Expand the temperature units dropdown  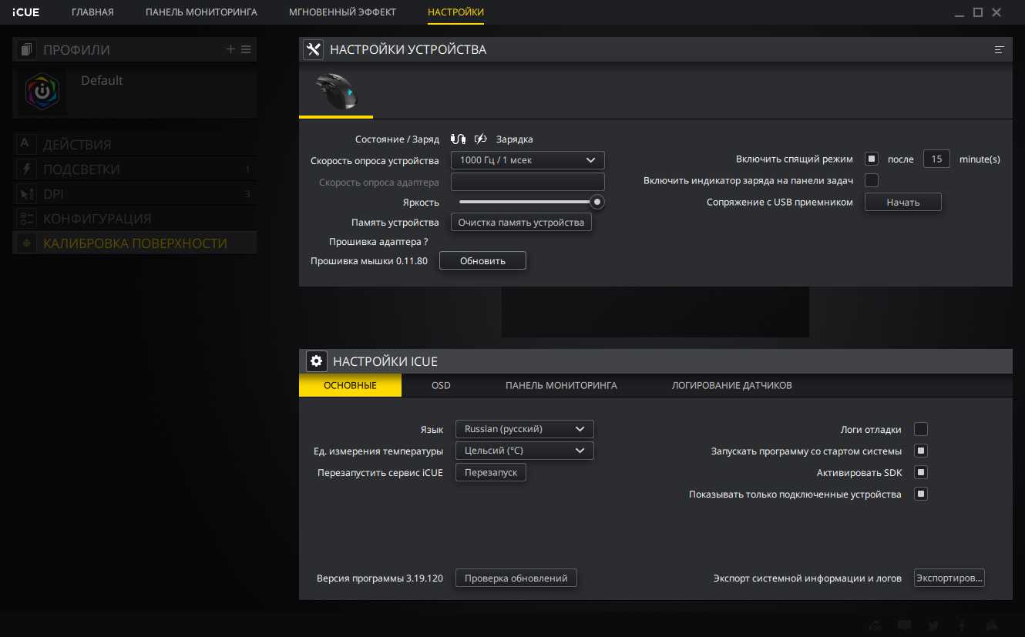(x=524, y=451)
